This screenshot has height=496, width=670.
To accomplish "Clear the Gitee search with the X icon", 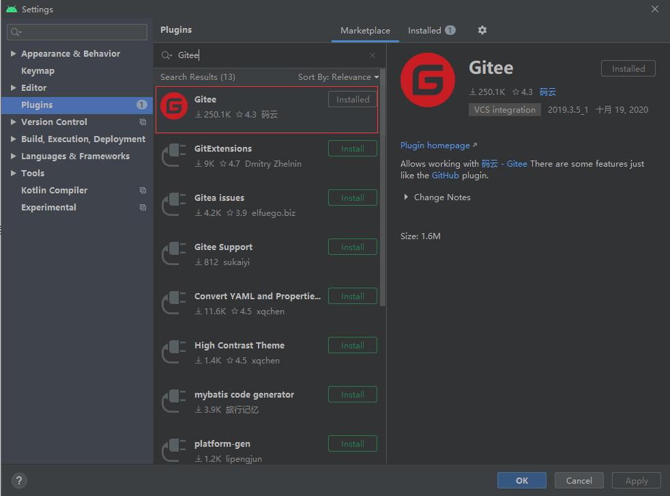I will pos(372,55).
